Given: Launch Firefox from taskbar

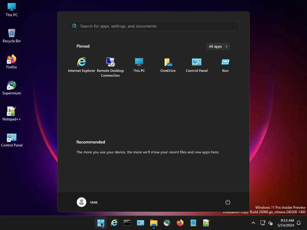Looking at the screenshot, I should click(x=180, y=223).
